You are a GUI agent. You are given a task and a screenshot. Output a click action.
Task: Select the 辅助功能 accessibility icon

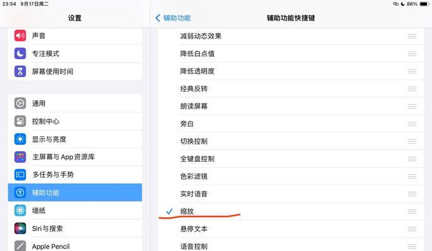click(x=20, y=193)
